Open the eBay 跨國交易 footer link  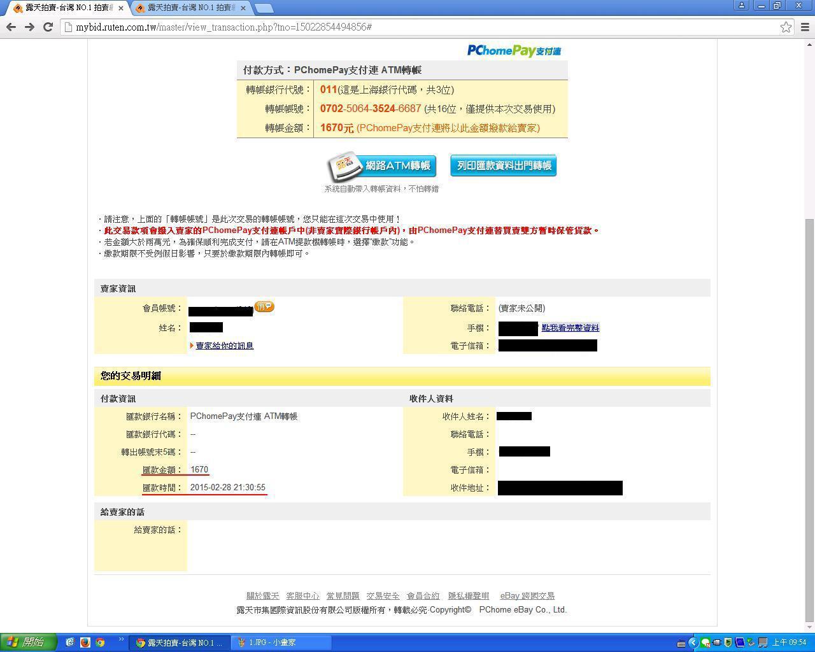tap(527, 596)
